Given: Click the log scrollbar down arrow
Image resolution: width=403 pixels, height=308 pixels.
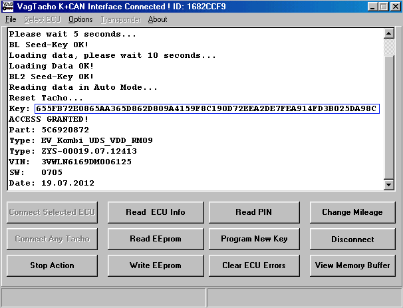Looking at the screenshot, I should coord(389,184).
